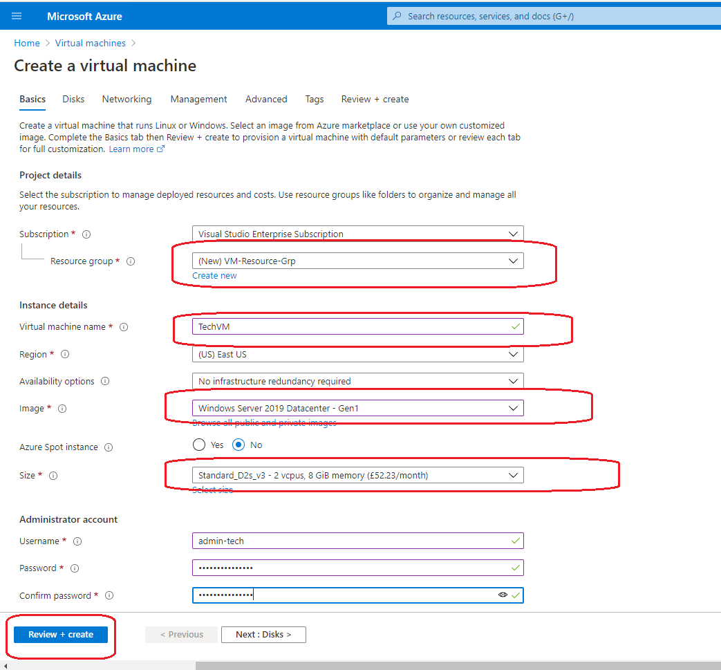This screenshot has height=670, width=721.
Task: Select Yes for Azure Spot instance
Action: coord(199,445)
